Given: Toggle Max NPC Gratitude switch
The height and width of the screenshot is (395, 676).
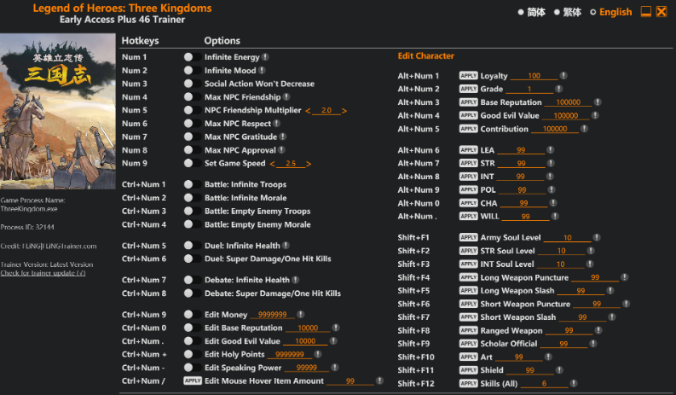Looking at the screenshot, I should click(193, 137).
